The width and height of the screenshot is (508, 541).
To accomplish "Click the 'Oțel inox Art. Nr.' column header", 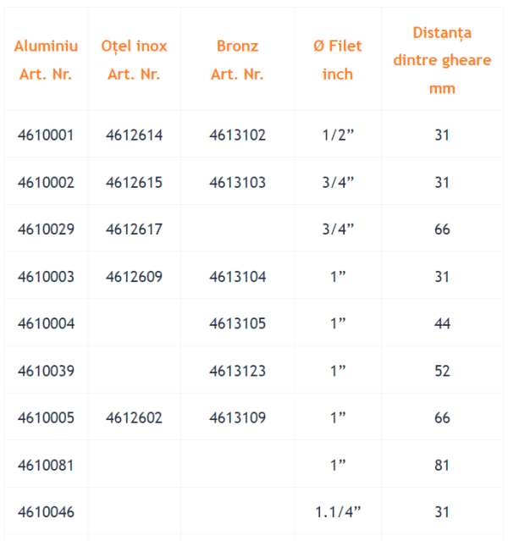I will tap(134, 60).
